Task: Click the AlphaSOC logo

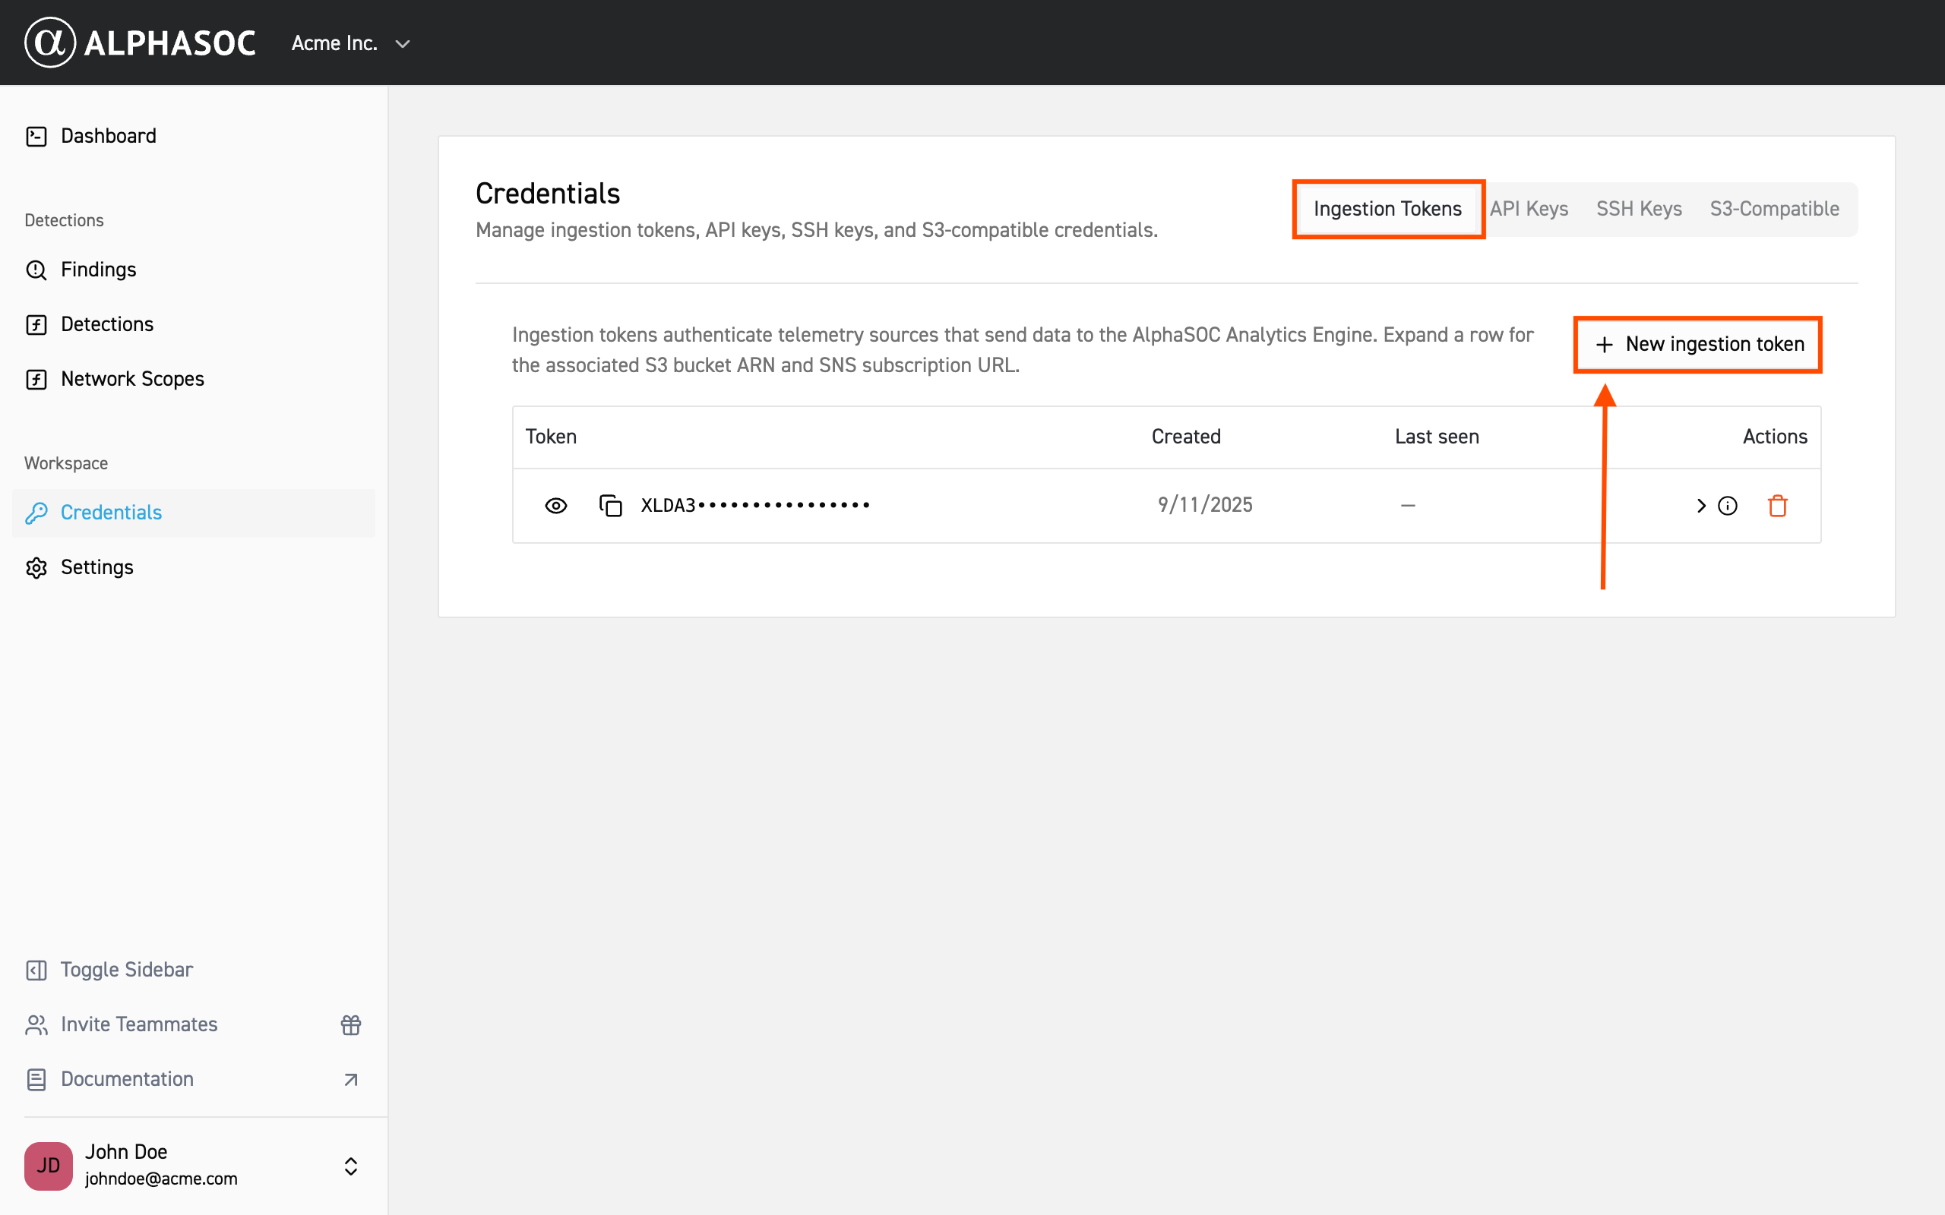Action: pyautogui.click(x=140, y=43)
